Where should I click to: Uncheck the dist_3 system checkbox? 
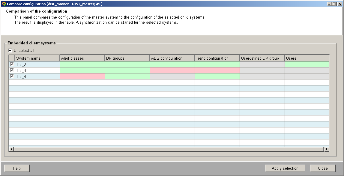click(x=12, y=70)
